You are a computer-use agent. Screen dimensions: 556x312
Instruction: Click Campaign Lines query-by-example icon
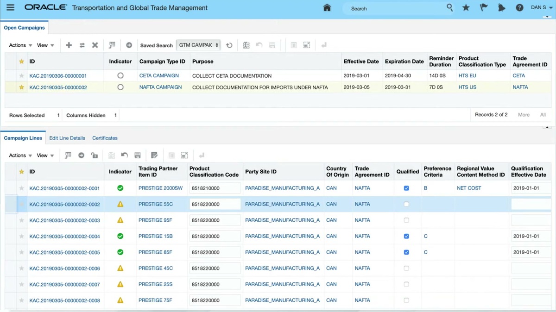pos(68,155)
